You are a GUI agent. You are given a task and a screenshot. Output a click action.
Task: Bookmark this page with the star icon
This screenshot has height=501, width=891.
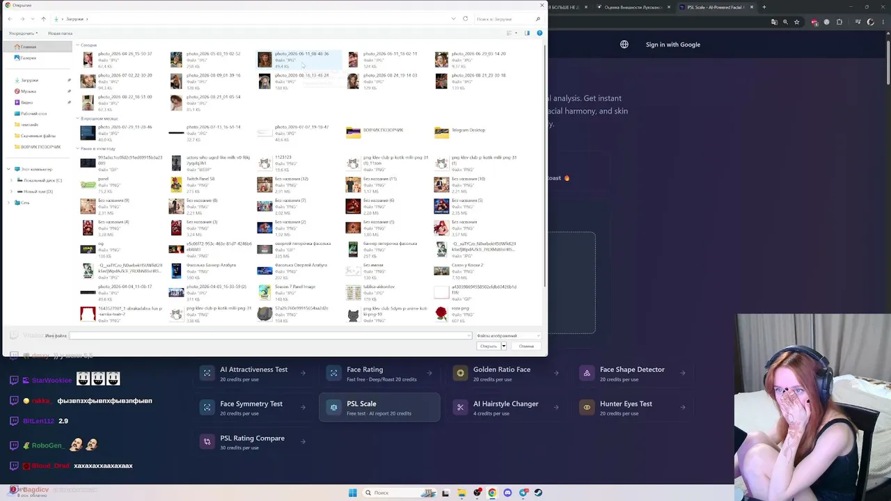pos(796,22)
